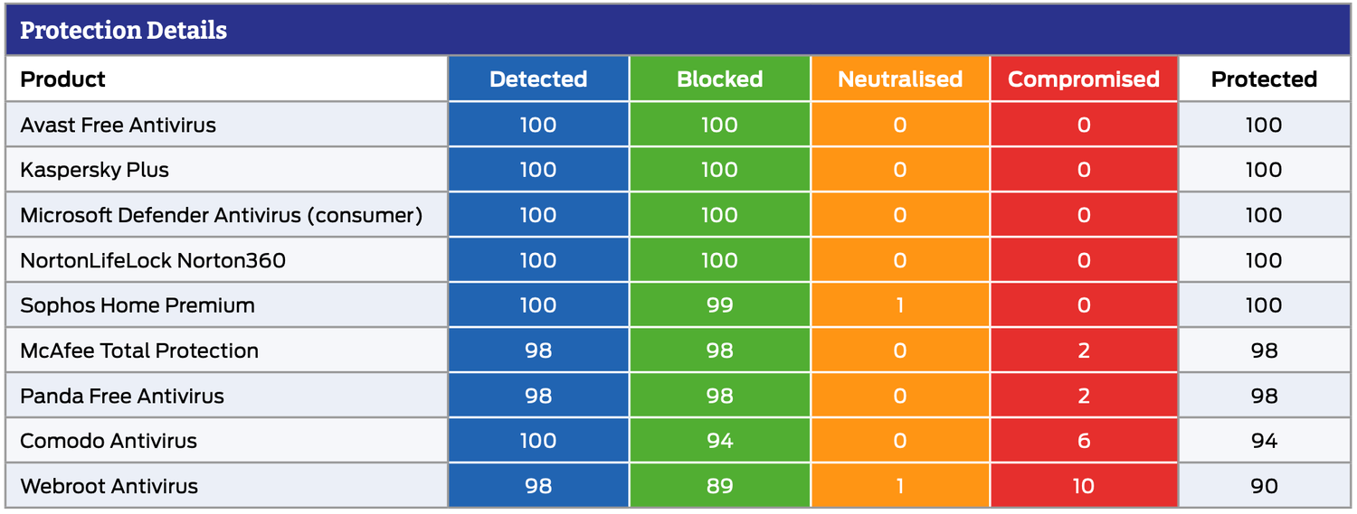Click the red Compromised column header

pyautogui.click(x=1084, y=79)
